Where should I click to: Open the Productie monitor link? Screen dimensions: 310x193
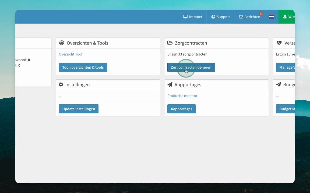[182, 96]
